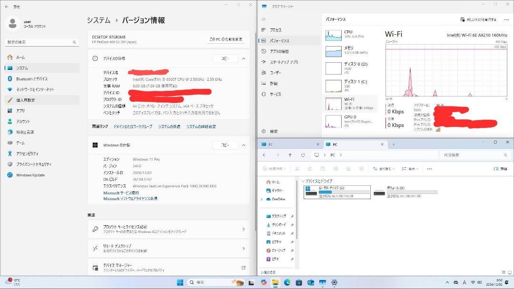The height and width of the screenshot is (289, 514).
Task: Select GPU 0 performance graph
Action: (x=350, y=121)
